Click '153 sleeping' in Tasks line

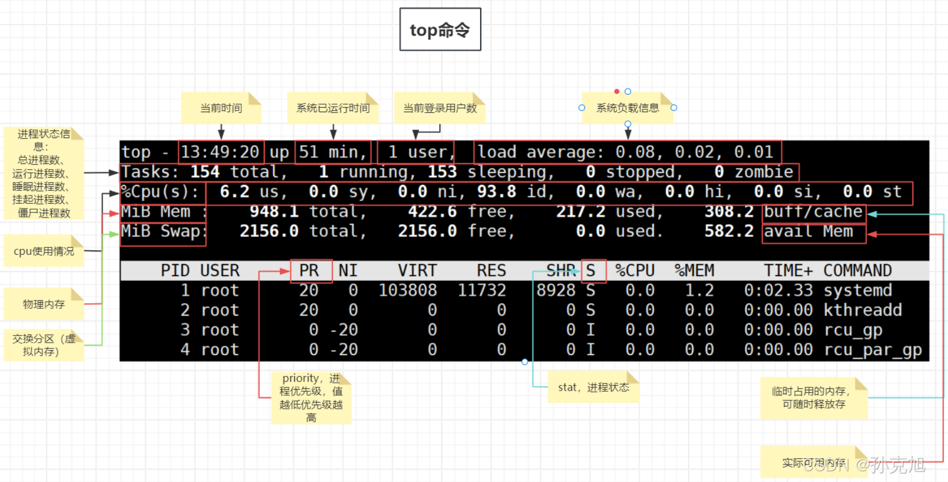pyautogui.click(x=486, y=172)
